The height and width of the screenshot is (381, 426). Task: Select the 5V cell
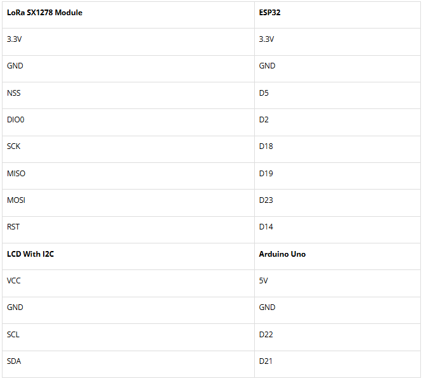click(x=263, y=281)
